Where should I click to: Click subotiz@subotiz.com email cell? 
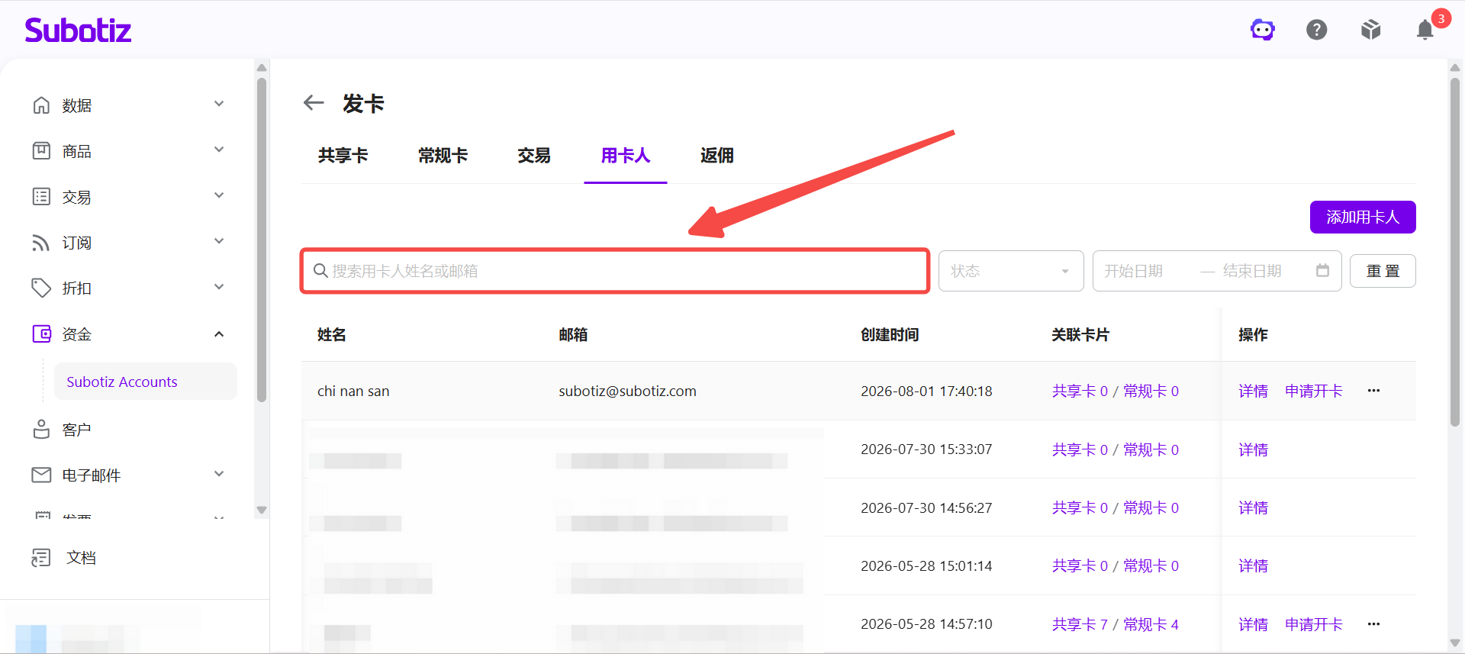[x=627, y=391]
